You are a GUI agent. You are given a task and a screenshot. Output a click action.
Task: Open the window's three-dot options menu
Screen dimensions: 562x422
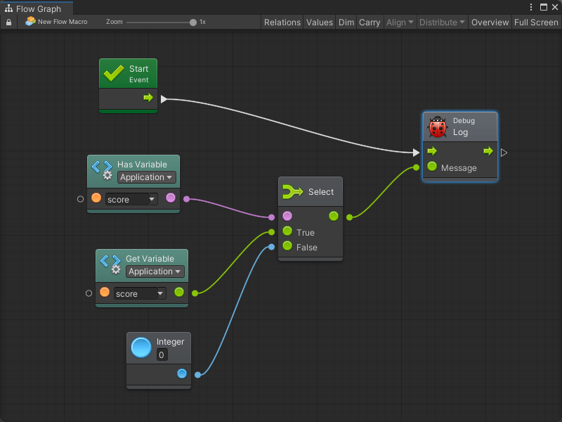(x=532, y=7)
